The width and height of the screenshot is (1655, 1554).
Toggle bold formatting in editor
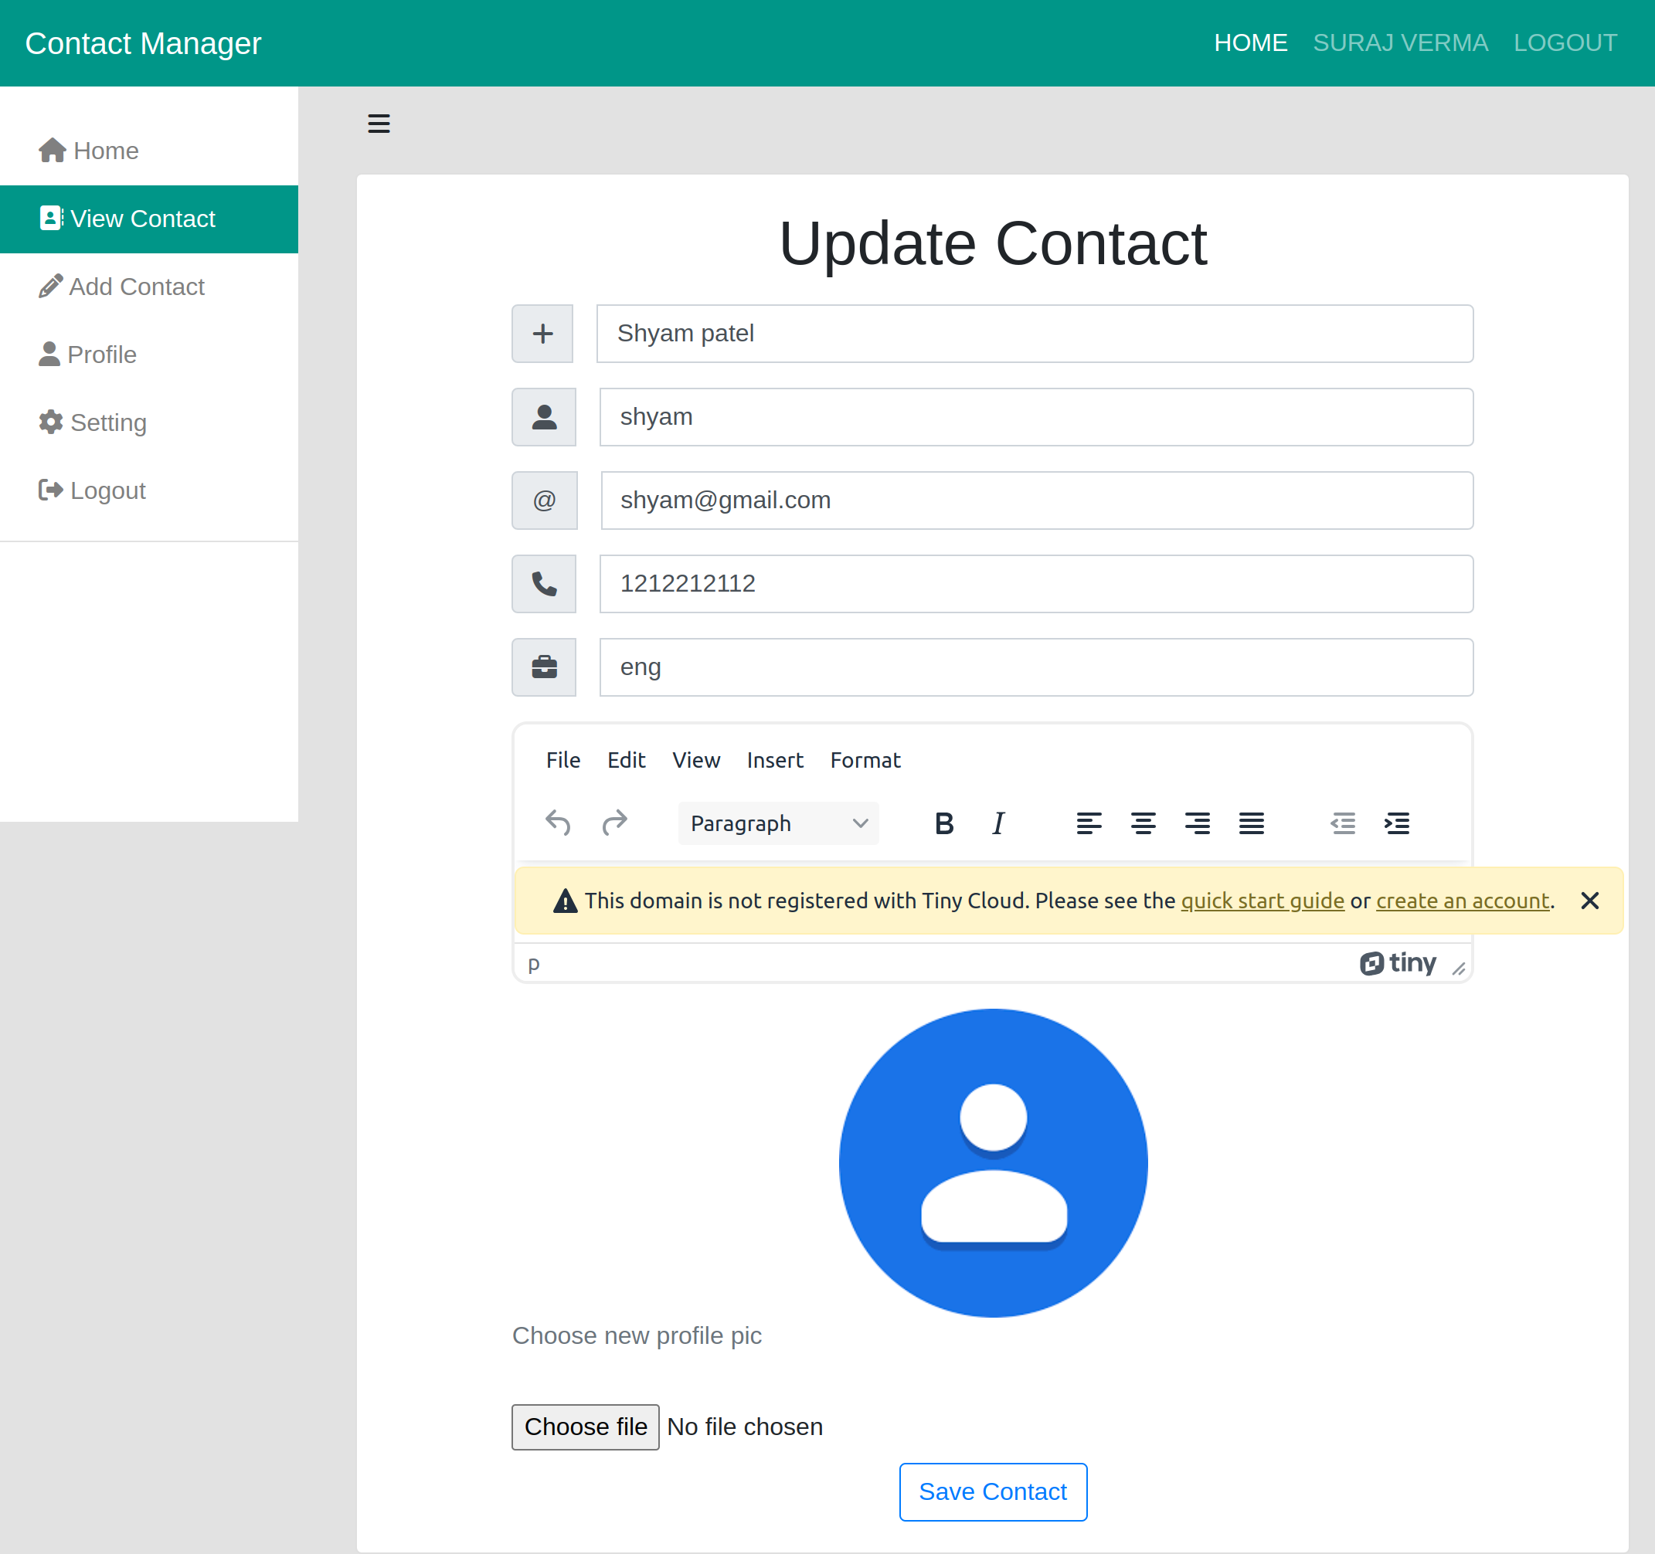[x=943, y=823]
